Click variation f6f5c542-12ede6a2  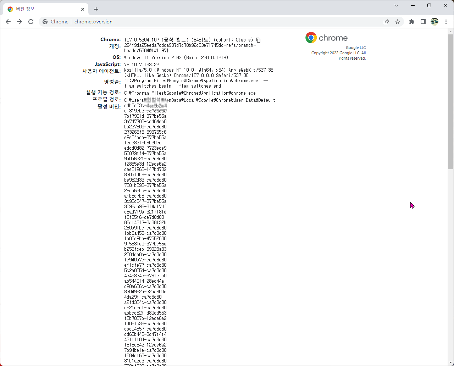tap(145, 345)
